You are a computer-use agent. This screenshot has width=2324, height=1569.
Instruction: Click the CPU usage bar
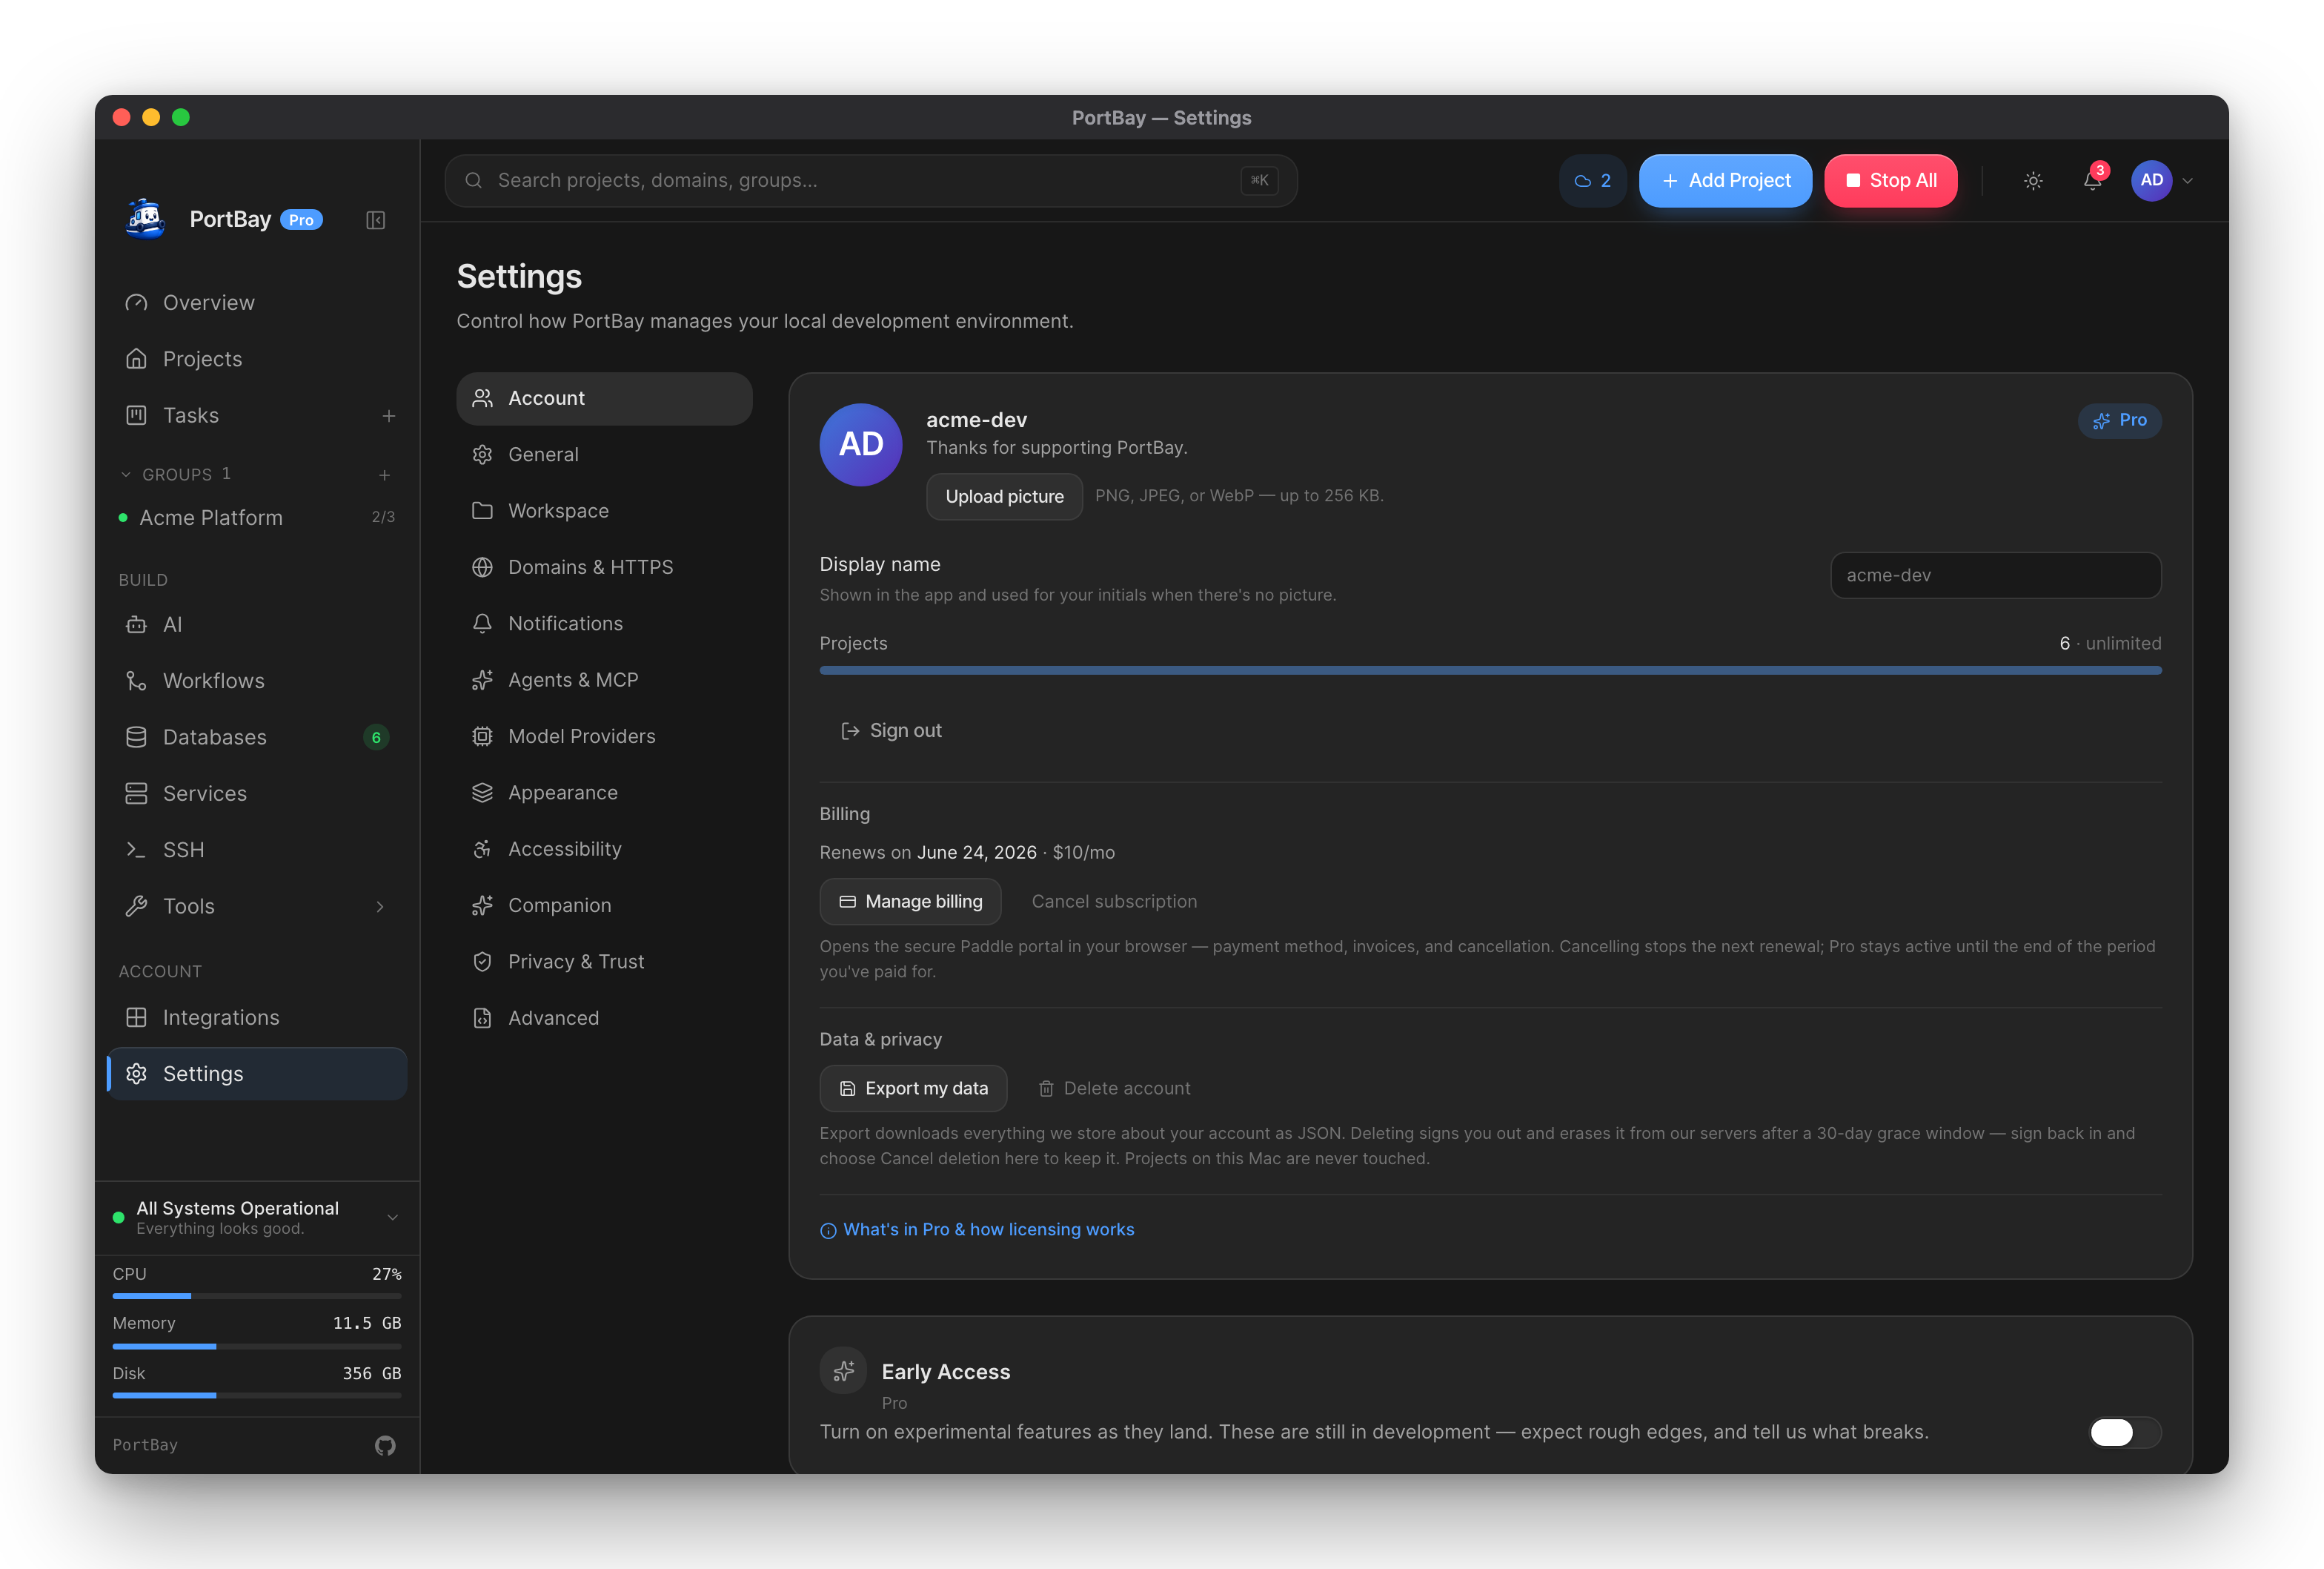pos(257,1296)
